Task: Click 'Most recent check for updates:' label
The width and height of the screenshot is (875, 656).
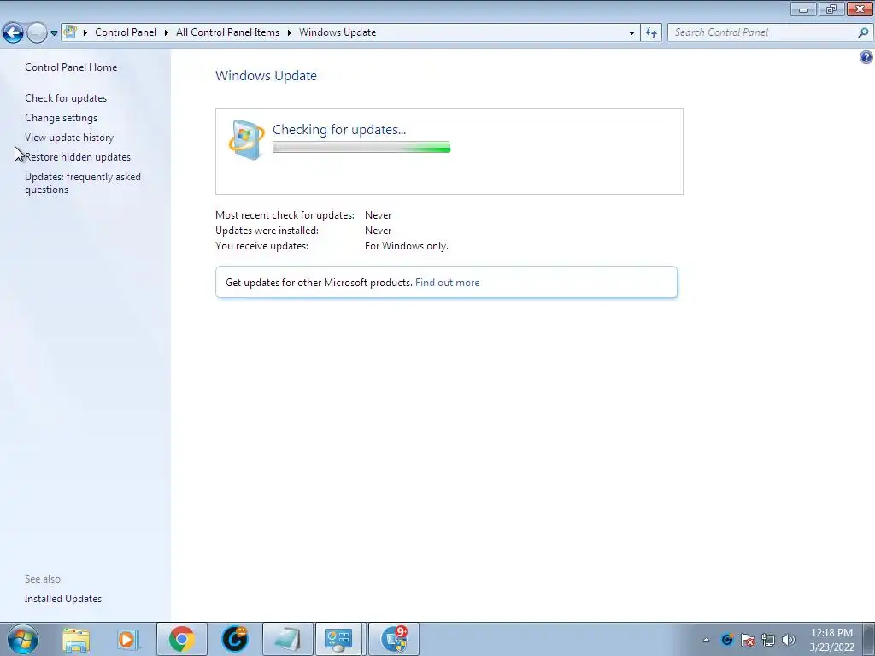Action: tap(285, 215)
